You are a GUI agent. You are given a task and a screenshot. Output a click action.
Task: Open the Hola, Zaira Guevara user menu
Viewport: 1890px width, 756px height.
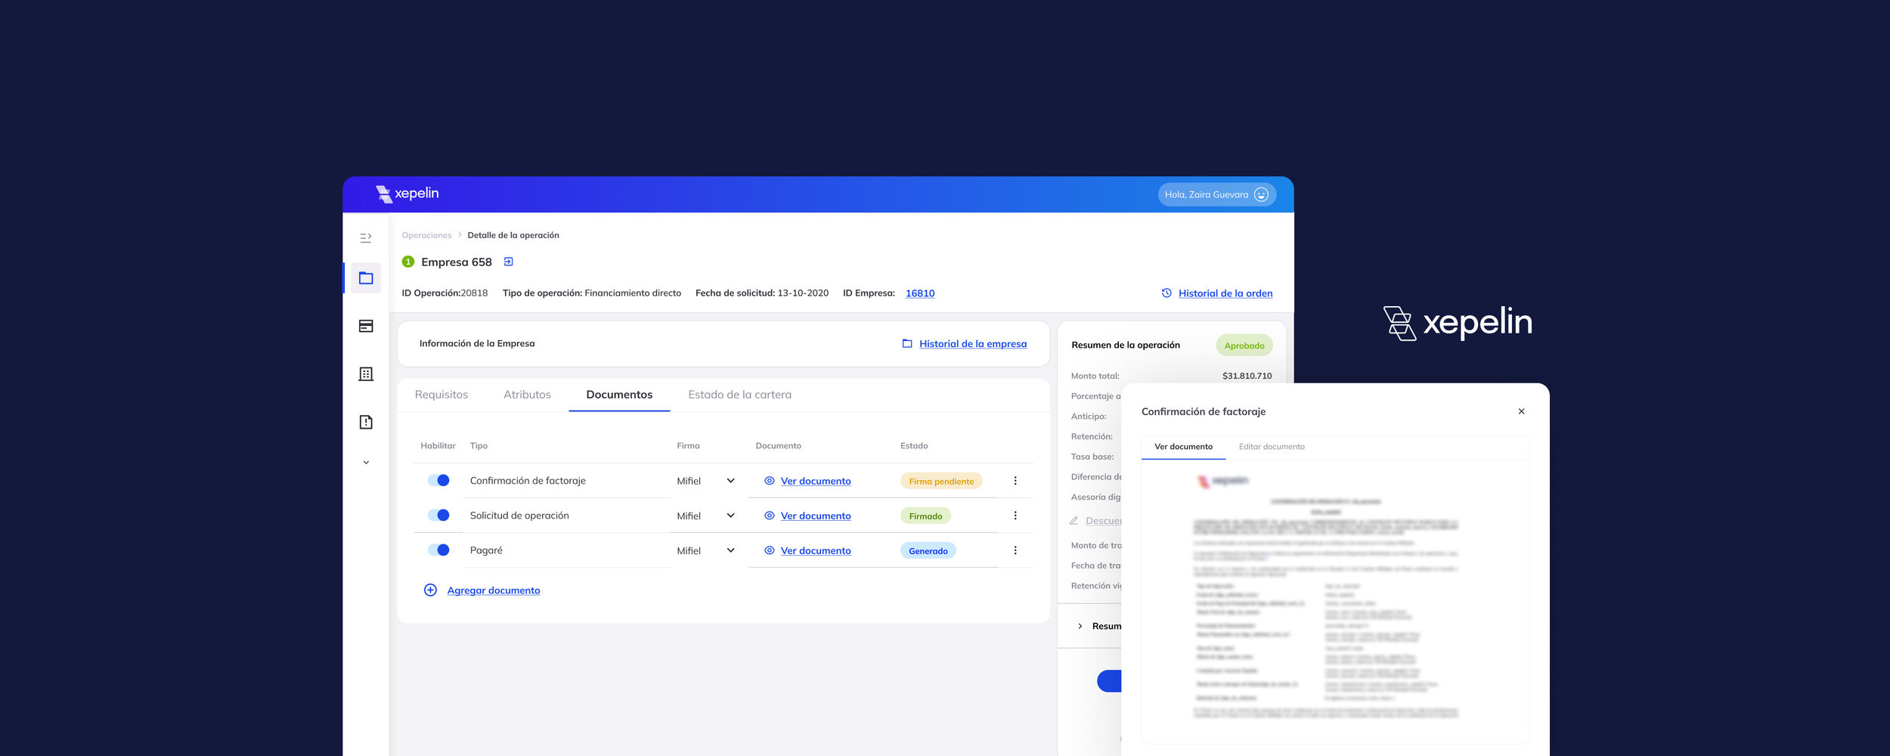(1216, 194)
